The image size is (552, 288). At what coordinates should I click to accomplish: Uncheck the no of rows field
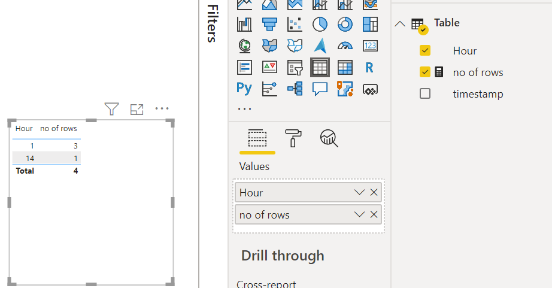(x=425, y=72)
